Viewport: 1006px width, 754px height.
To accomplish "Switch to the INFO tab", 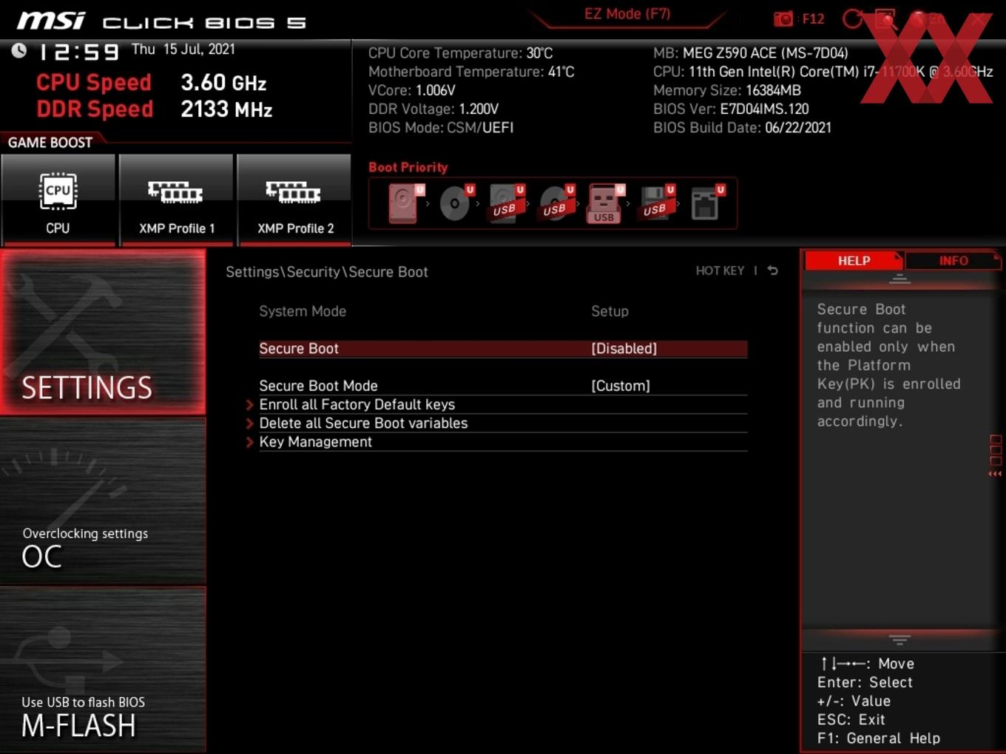I will [953, 261].
